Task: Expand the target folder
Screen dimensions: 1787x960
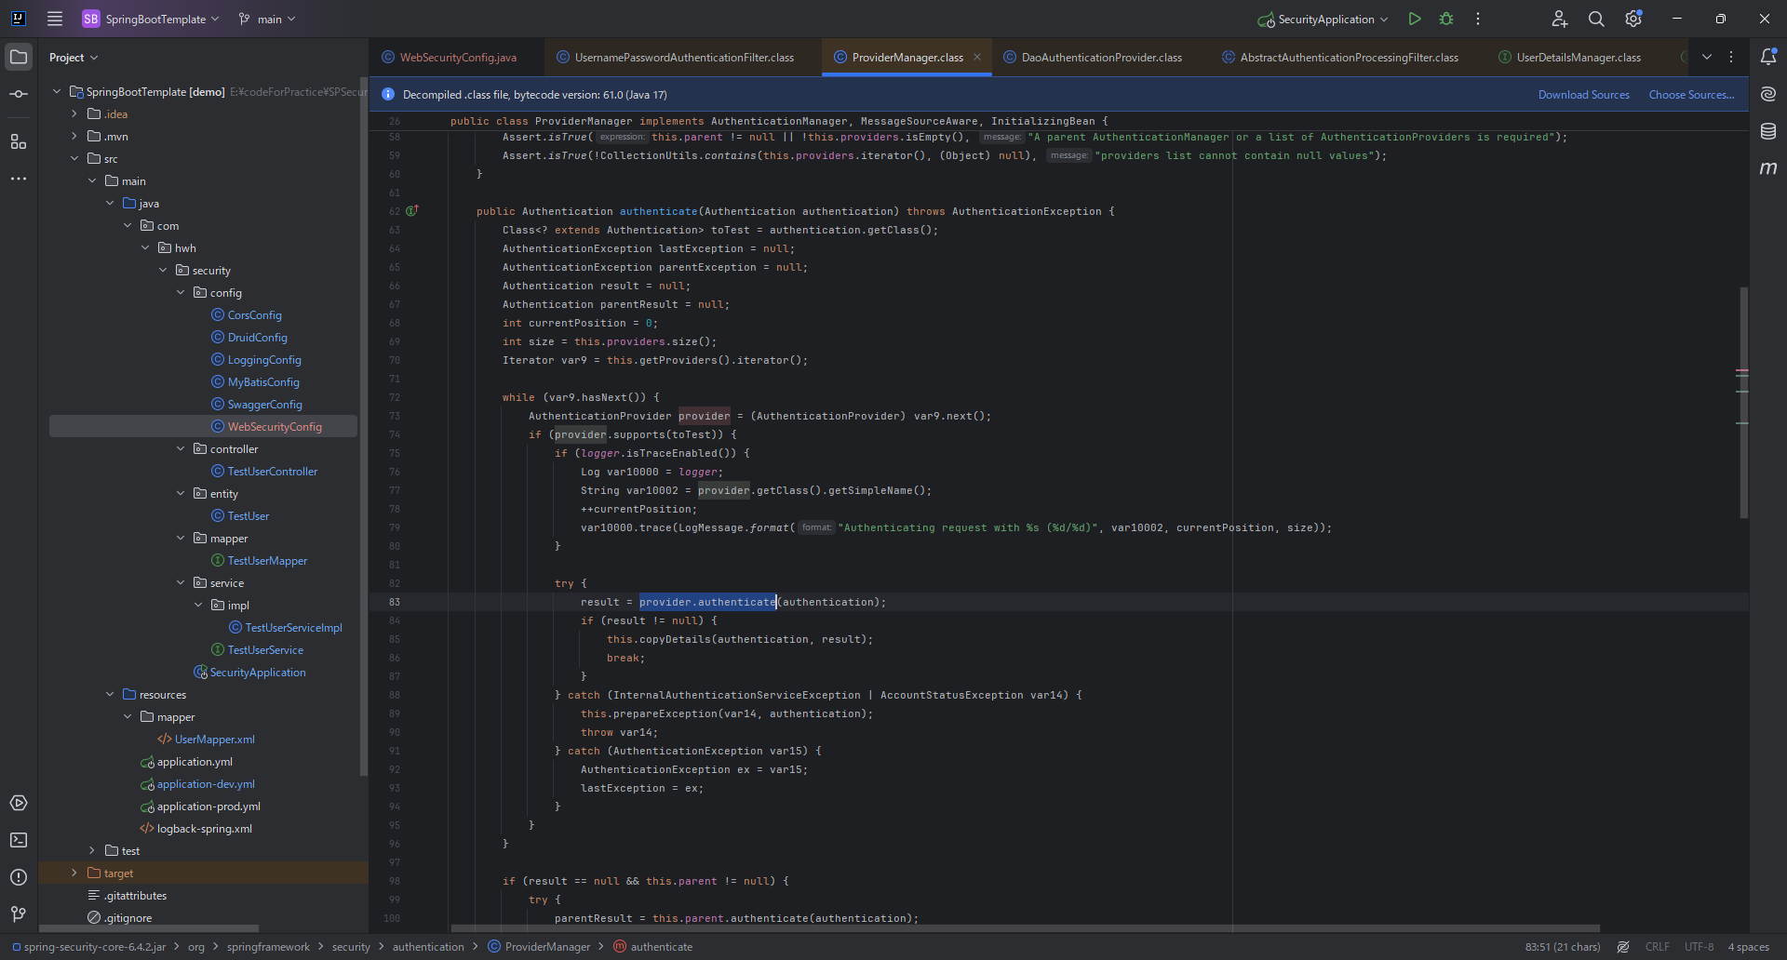Action: tap(74, 873)
